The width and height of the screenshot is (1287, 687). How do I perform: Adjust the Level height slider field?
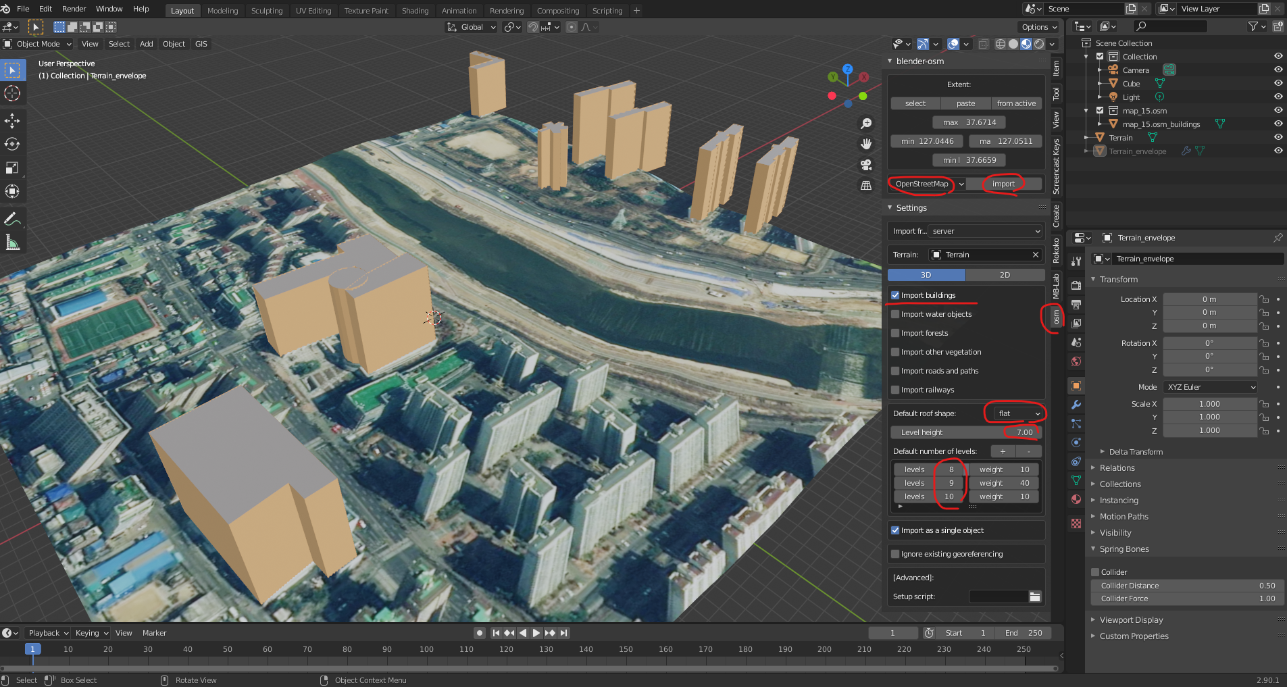[x=965, y=432]
